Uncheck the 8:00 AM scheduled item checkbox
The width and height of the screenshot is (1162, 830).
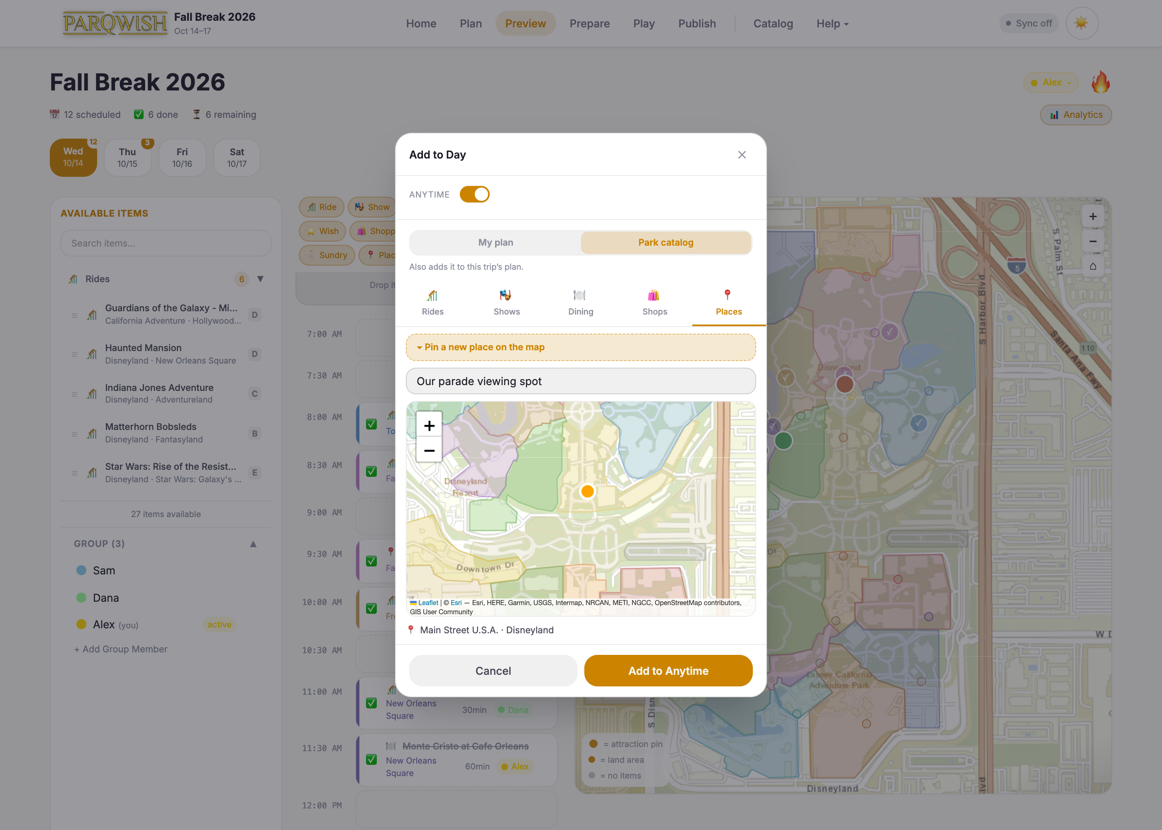click(371, 424)
